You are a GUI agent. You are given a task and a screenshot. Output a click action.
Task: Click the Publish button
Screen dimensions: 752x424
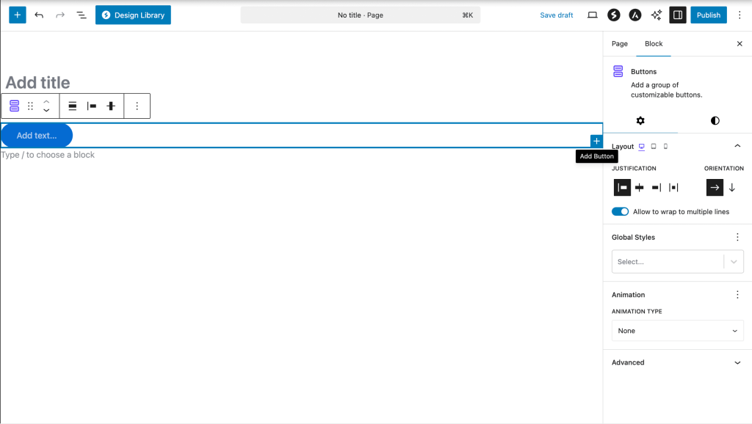pos(708,15)
